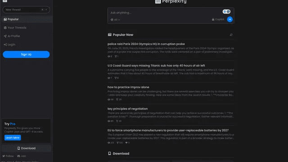This screenshot has width=288, height=162.
Task: Open Your Threads in the sidebar
Action: (x=26, y=28)
